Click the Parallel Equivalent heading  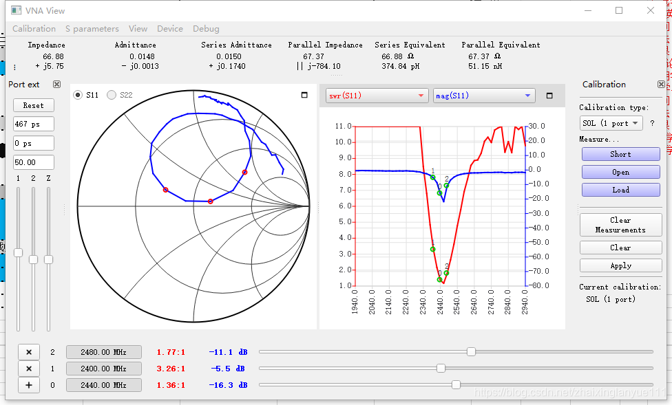pyautogui.click(x=501, y=45)
